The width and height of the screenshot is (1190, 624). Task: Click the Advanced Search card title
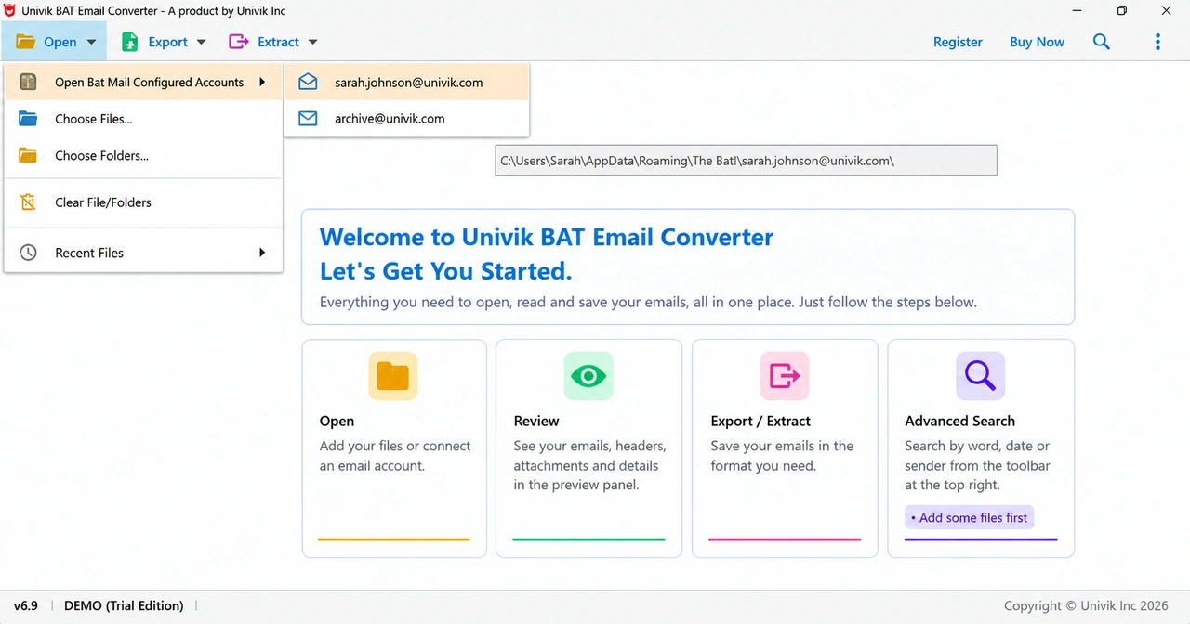click(959, 421)
